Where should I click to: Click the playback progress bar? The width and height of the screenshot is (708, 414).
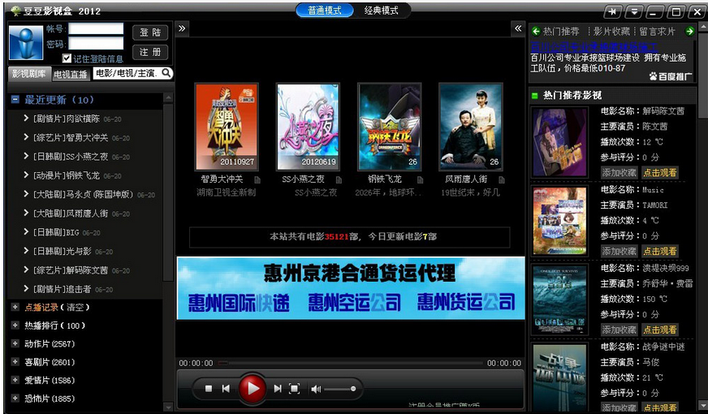coord(350,363)
